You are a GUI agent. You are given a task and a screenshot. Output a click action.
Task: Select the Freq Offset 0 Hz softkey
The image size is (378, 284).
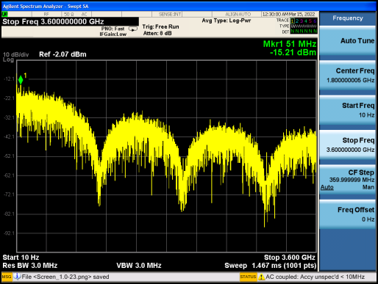pyautogui.click(x=348, y=214)
